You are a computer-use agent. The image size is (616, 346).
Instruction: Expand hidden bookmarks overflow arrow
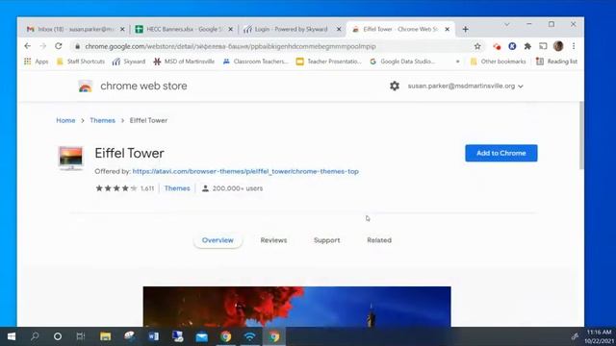(458, 62)
